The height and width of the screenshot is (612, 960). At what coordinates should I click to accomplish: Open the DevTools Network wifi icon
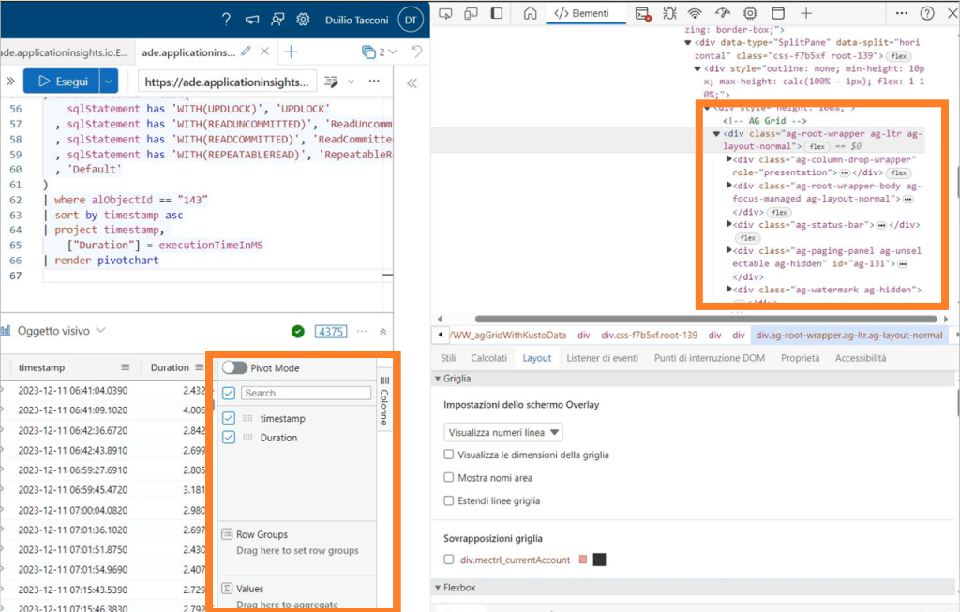click(x=695, y=13)
